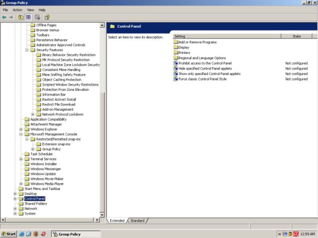
Task: Click the Up one level folder icon
Action: [21, 17]
